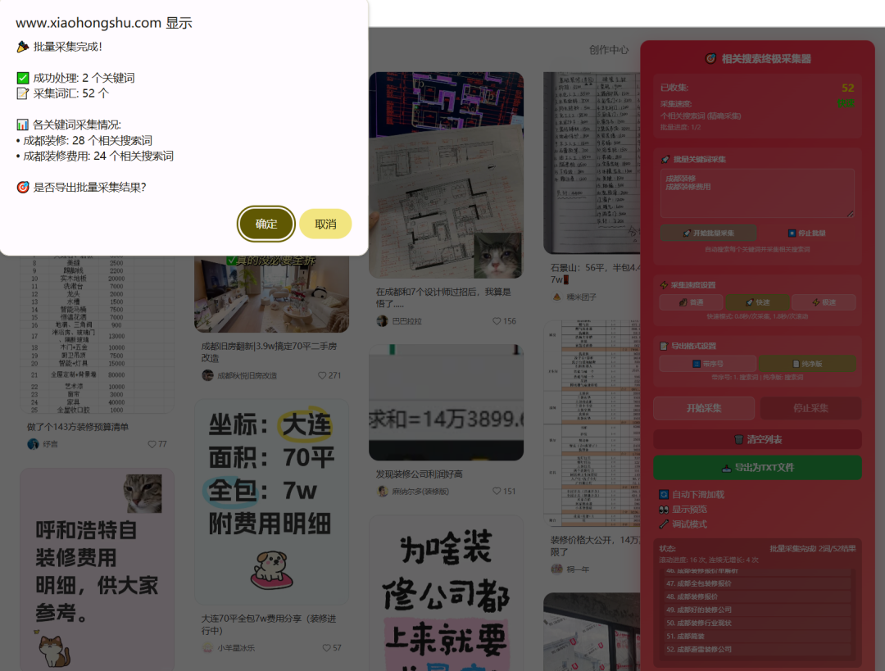The width and height of the screenshot is (885, 671).
Task: Click the 停止采集 button
Action: click(810, 408)
